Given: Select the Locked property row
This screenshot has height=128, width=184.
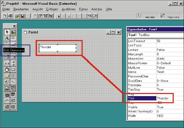Looking at the screenshot, I should pos(155,50).
